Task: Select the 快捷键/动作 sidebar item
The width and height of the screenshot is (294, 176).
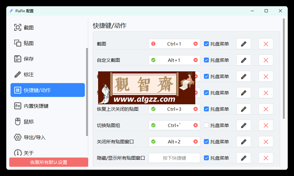Action: 48,90
